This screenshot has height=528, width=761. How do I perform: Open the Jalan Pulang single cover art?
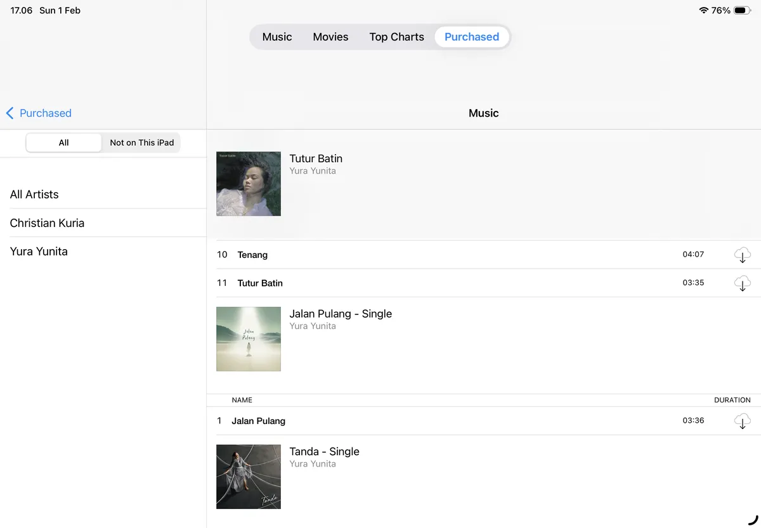249,339
